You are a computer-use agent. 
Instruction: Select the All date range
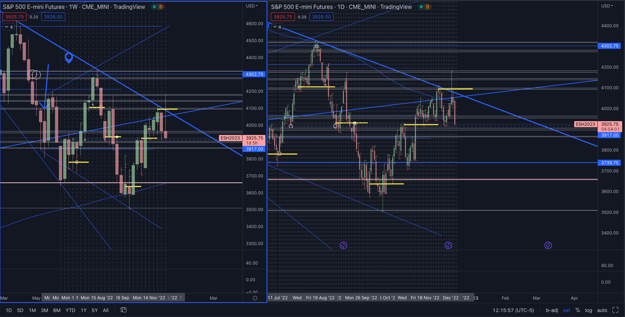point(106,310)
